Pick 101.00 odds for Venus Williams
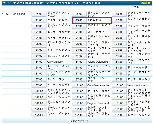 click(119, 86)
